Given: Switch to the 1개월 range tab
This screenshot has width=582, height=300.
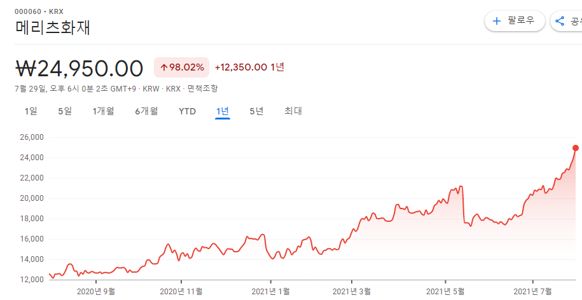Looking at the screenshot, I should [103, 111].
